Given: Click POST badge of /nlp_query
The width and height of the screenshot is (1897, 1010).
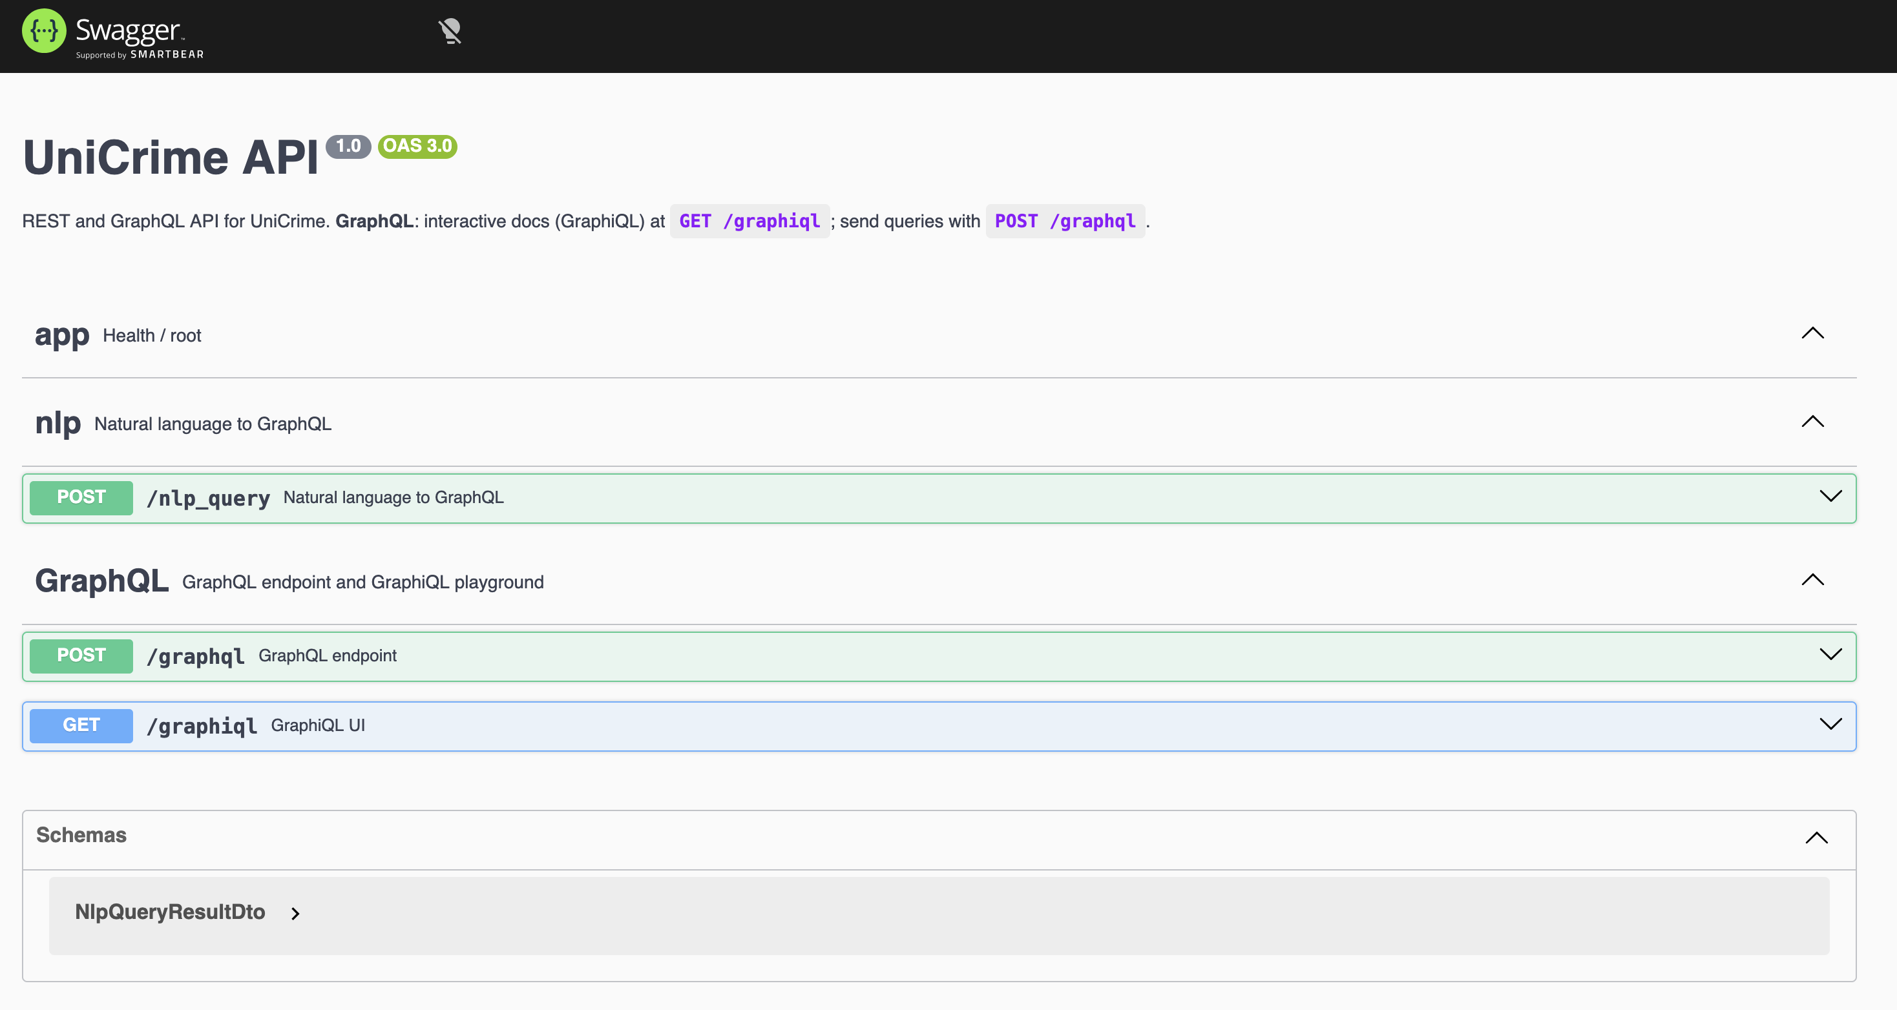Looking at the screenshot, I should [x=81, y=498].
